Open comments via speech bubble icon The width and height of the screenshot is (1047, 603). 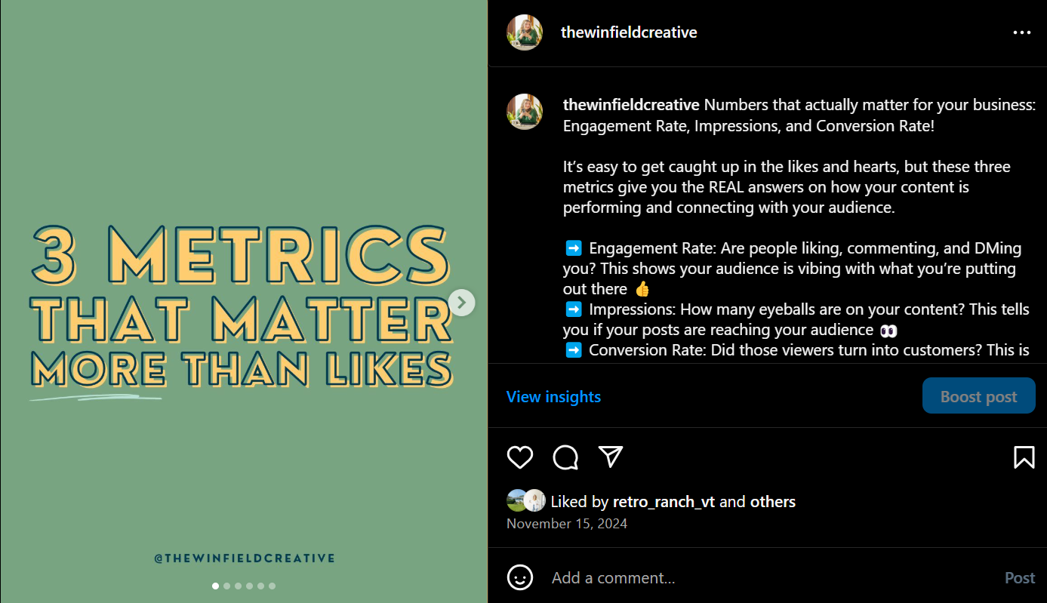pyautogui.click(x=565, y=457)
